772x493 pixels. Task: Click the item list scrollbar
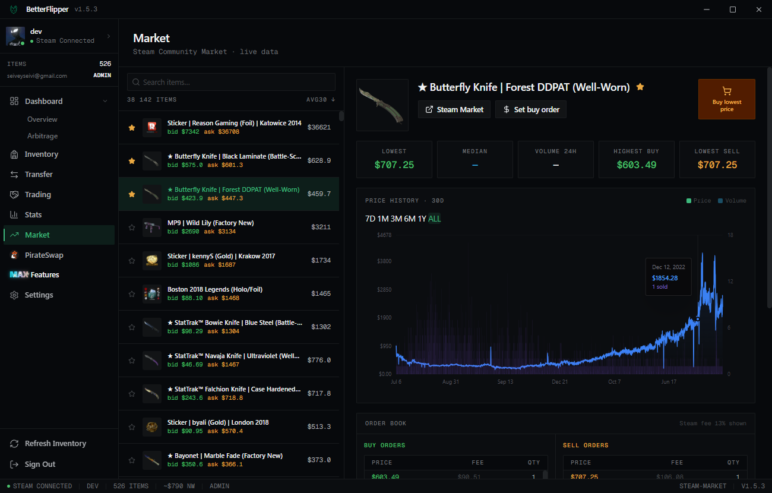coord(341,116)
